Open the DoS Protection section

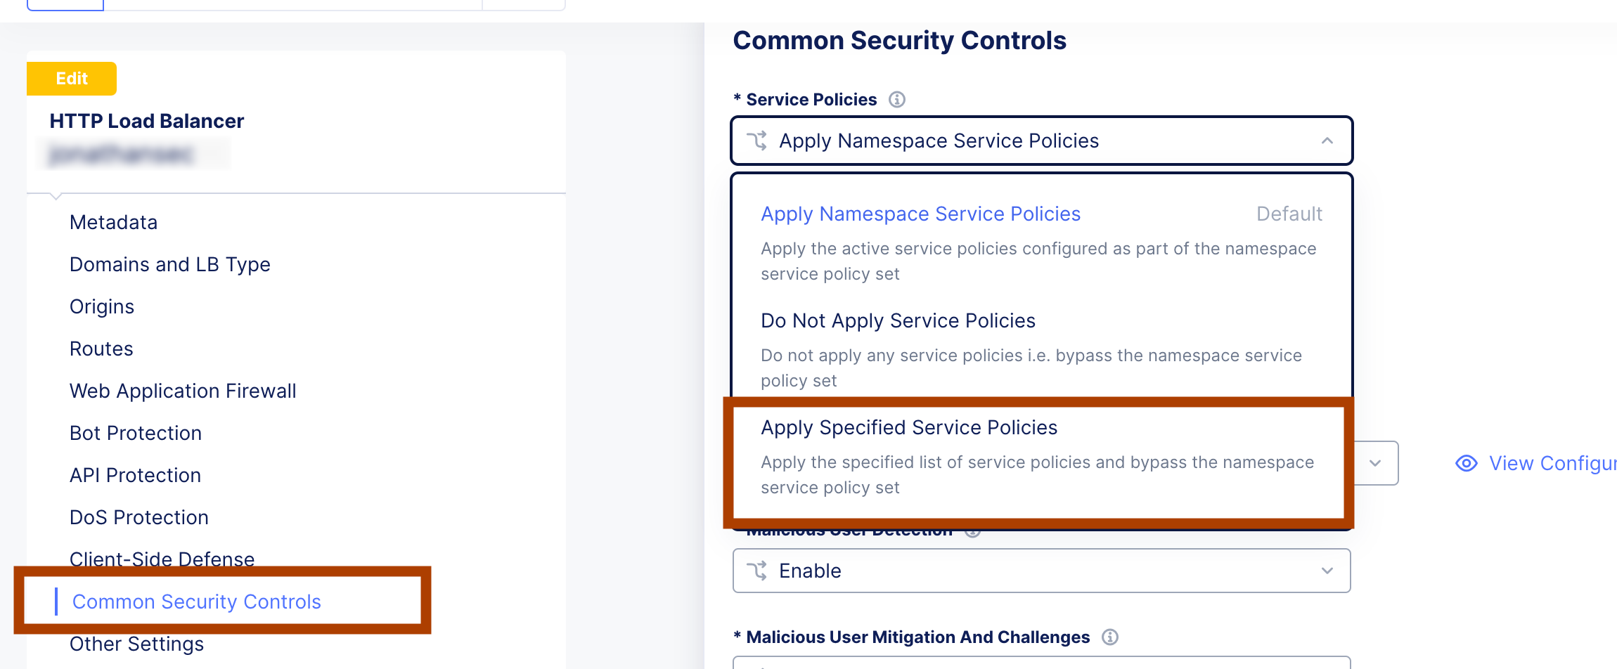138,517
